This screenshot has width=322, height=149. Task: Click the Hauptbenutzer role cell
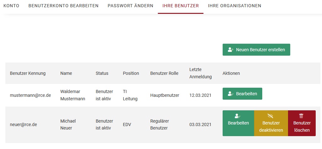[x=165, y=95]
